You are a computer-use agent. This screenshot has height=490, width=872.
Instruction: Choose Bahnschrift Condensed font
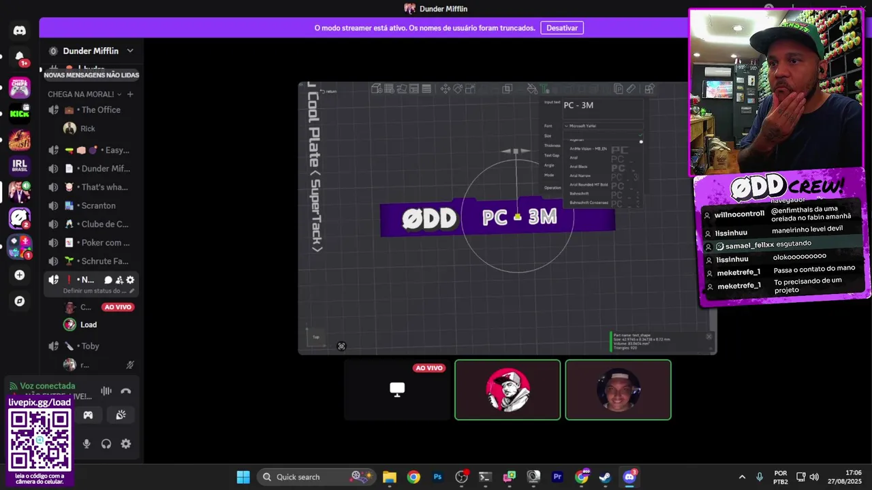589,202
